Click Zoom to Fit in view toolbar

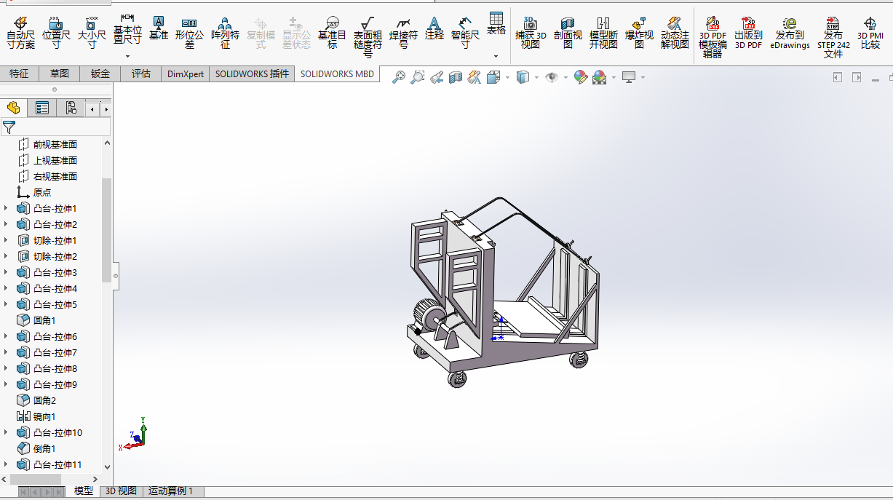pyautogui.click(x=398, y=76)
